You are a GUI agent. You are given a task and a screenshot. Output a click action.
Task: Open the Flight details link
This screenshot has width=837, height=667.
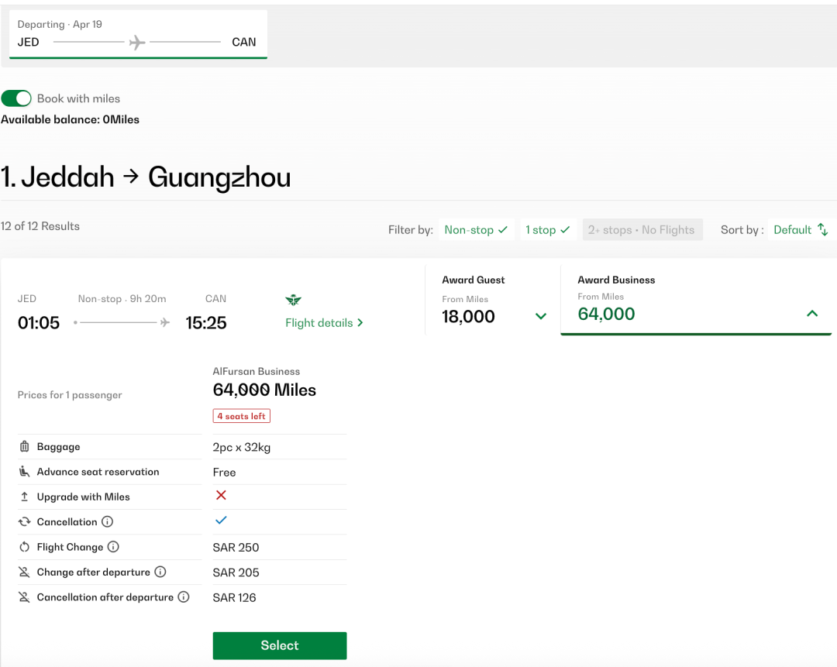(x=324, y=323)
